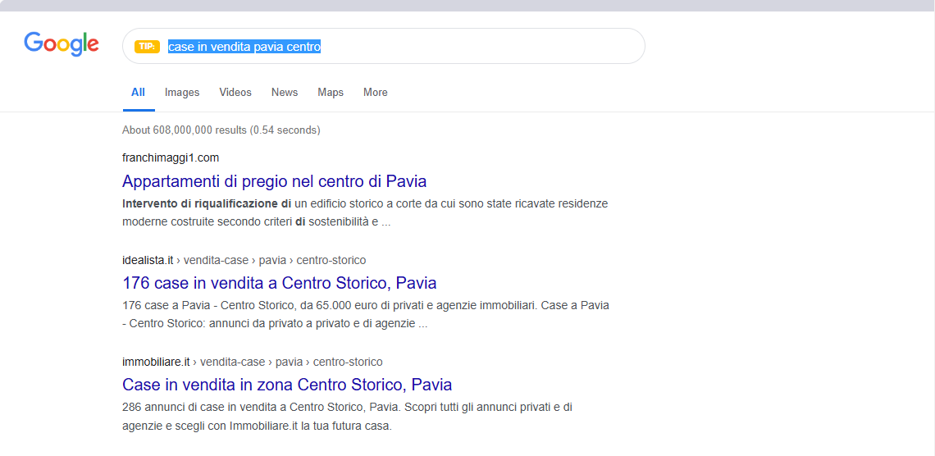Go to the News tab
935x456 pixels.
pos(285,93)
